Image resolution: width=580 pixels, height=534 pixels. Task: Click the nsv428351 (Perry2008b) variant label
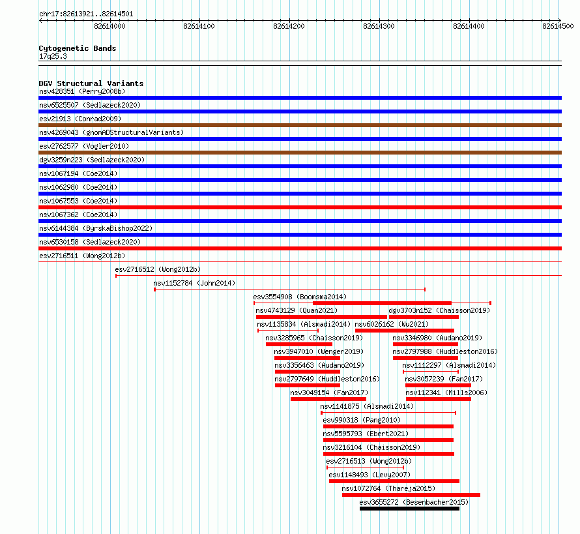[82, 91]
